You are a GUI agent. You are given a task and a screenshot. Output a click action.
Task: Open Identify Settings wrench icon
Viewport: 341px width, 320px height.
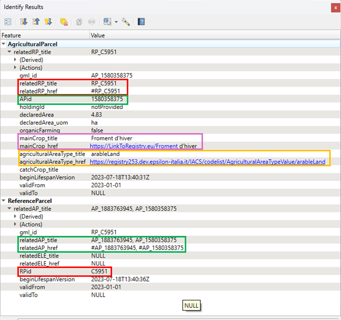[126, 22]
